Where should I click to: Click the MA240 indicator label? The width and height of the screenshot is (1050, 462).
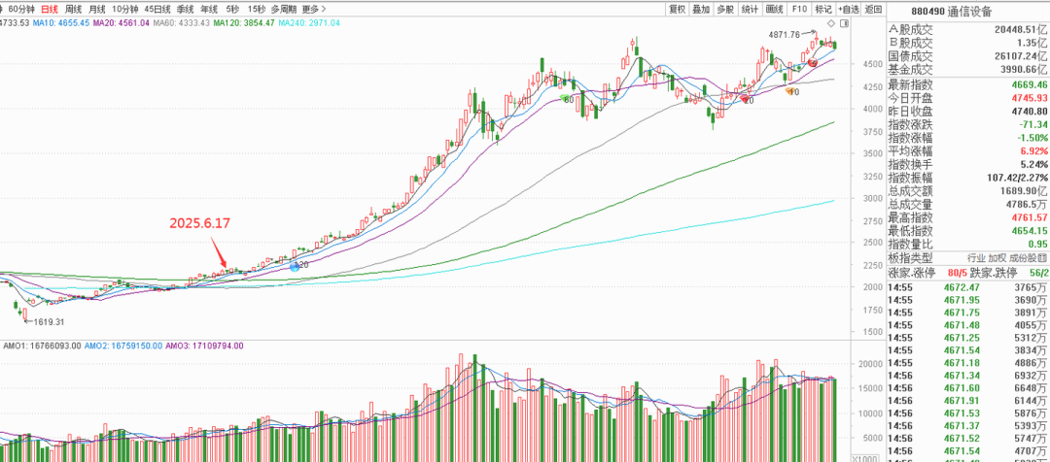click(x=309, y=22)
